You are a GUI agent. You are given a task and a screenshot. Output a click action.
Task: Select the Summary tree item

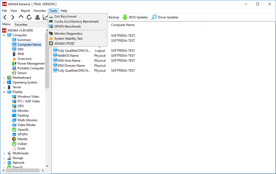(24, 40)
